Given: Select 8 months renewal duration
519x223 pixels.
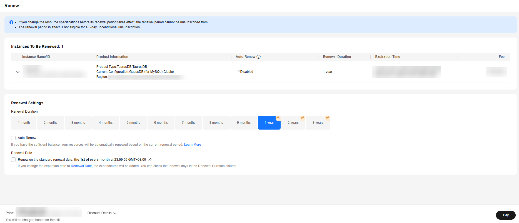Looking at the screenshot, I should pyautogui.click(x=216, y=123).
